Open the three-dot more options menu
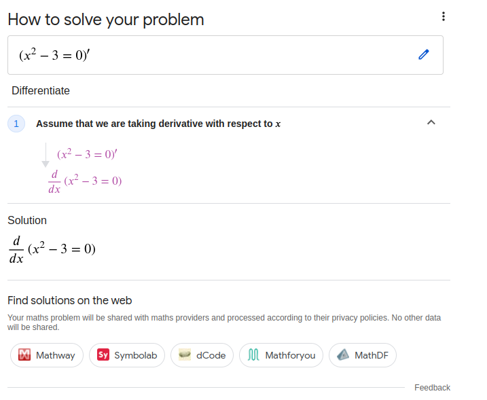The width and height of the screenshot is (487, 400). 444,17
